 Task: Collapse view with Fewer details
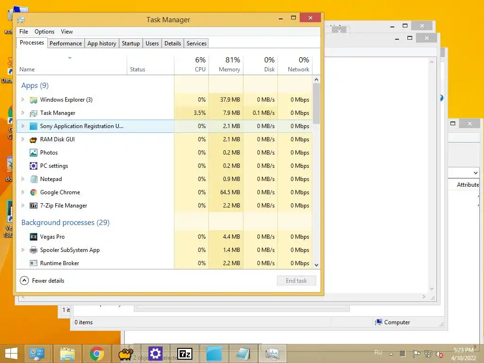pos(42,281)
